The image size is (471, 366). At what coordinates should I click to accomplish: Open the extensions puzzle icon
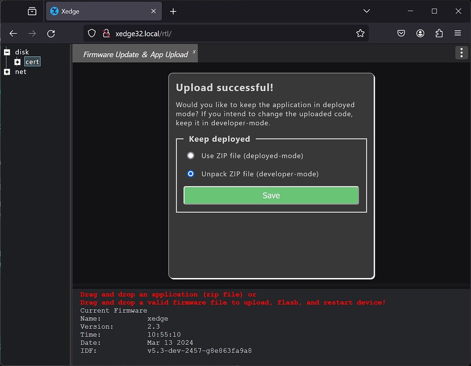pos(439,33)
